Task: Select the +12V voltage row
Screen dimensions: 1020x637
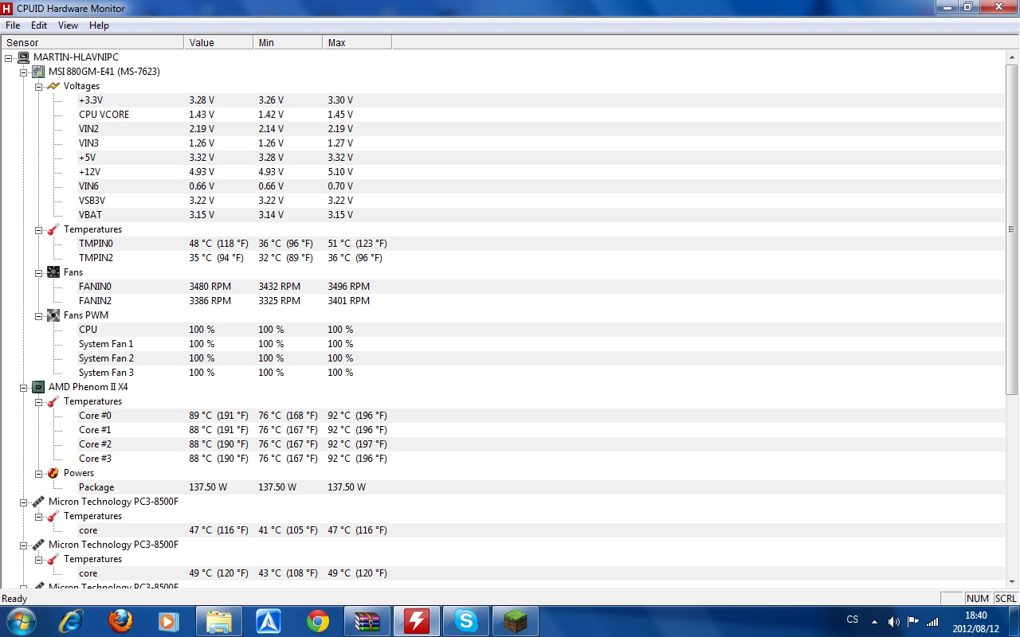Action: point(503,172)
